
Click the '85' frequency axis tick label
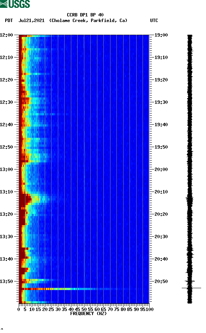tap(130, 309)
